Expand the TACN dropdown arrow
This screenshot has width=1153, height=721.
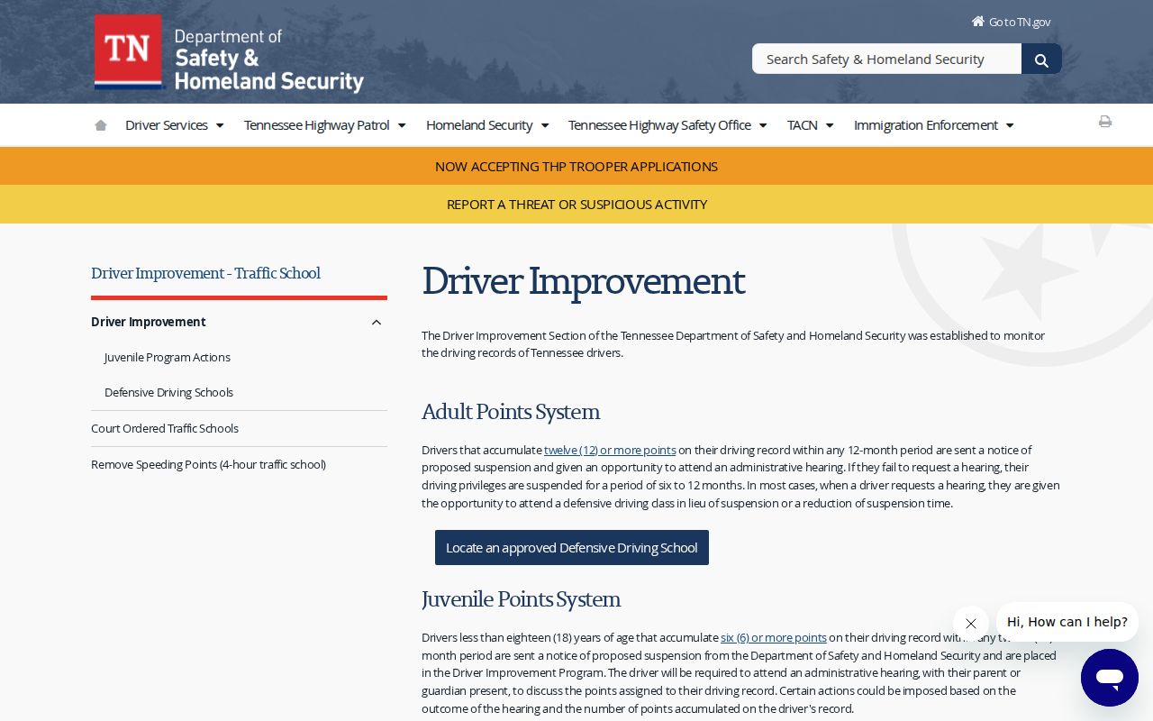830,126
